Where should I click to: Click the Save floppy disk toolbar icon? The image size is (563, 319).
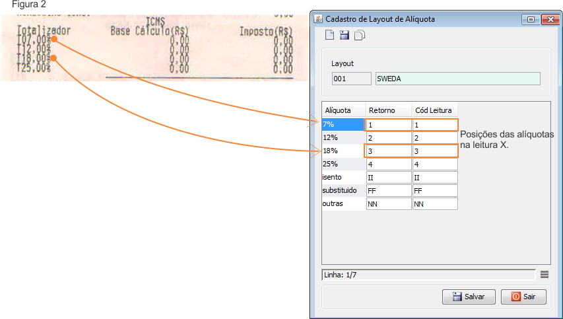tap(344, 36)
